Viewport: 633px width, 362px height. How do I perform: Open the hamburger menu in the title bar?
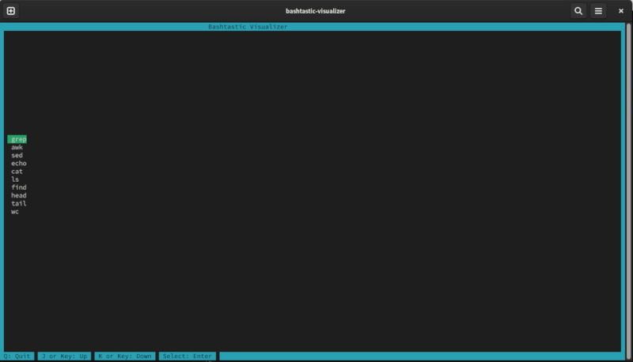(x=598, y=11)
